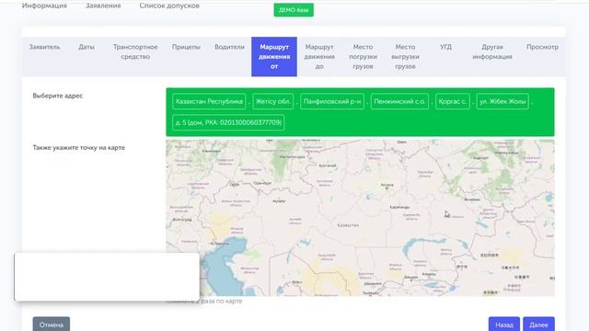This screenshot has height=331, width=589.
Task: Select the Маршрут движения до tab
Action: pyautogui.click(x=319, y=57)
